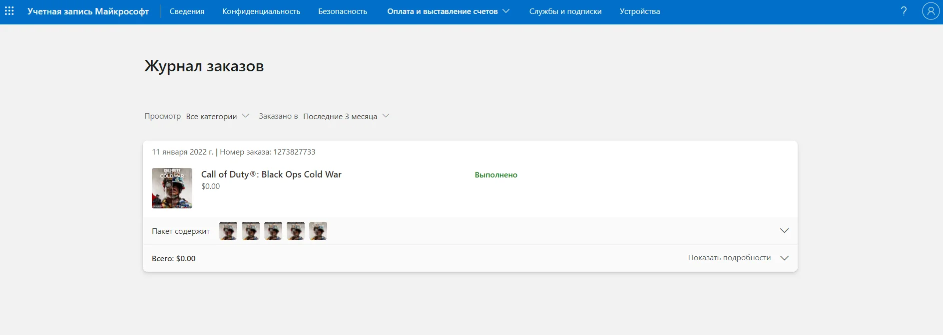
Task: Click the Журнал заказов page heading
Action: [x=204, y=66]
